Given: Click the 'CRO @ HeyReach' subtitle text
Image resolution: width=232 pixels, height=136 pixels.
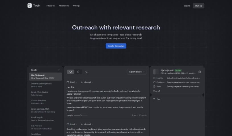Looking at the screenshot, I should pos(178,73).
